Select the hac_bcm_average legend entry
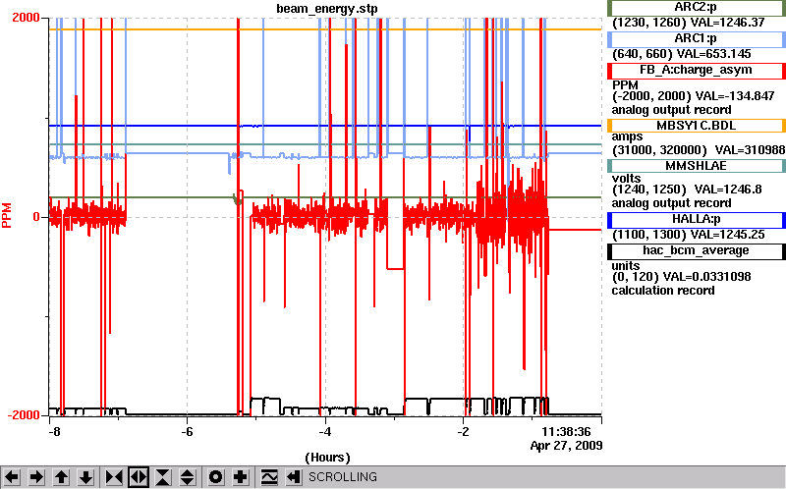The width and height of the screenshot is (786, 489). coord(697,250)
